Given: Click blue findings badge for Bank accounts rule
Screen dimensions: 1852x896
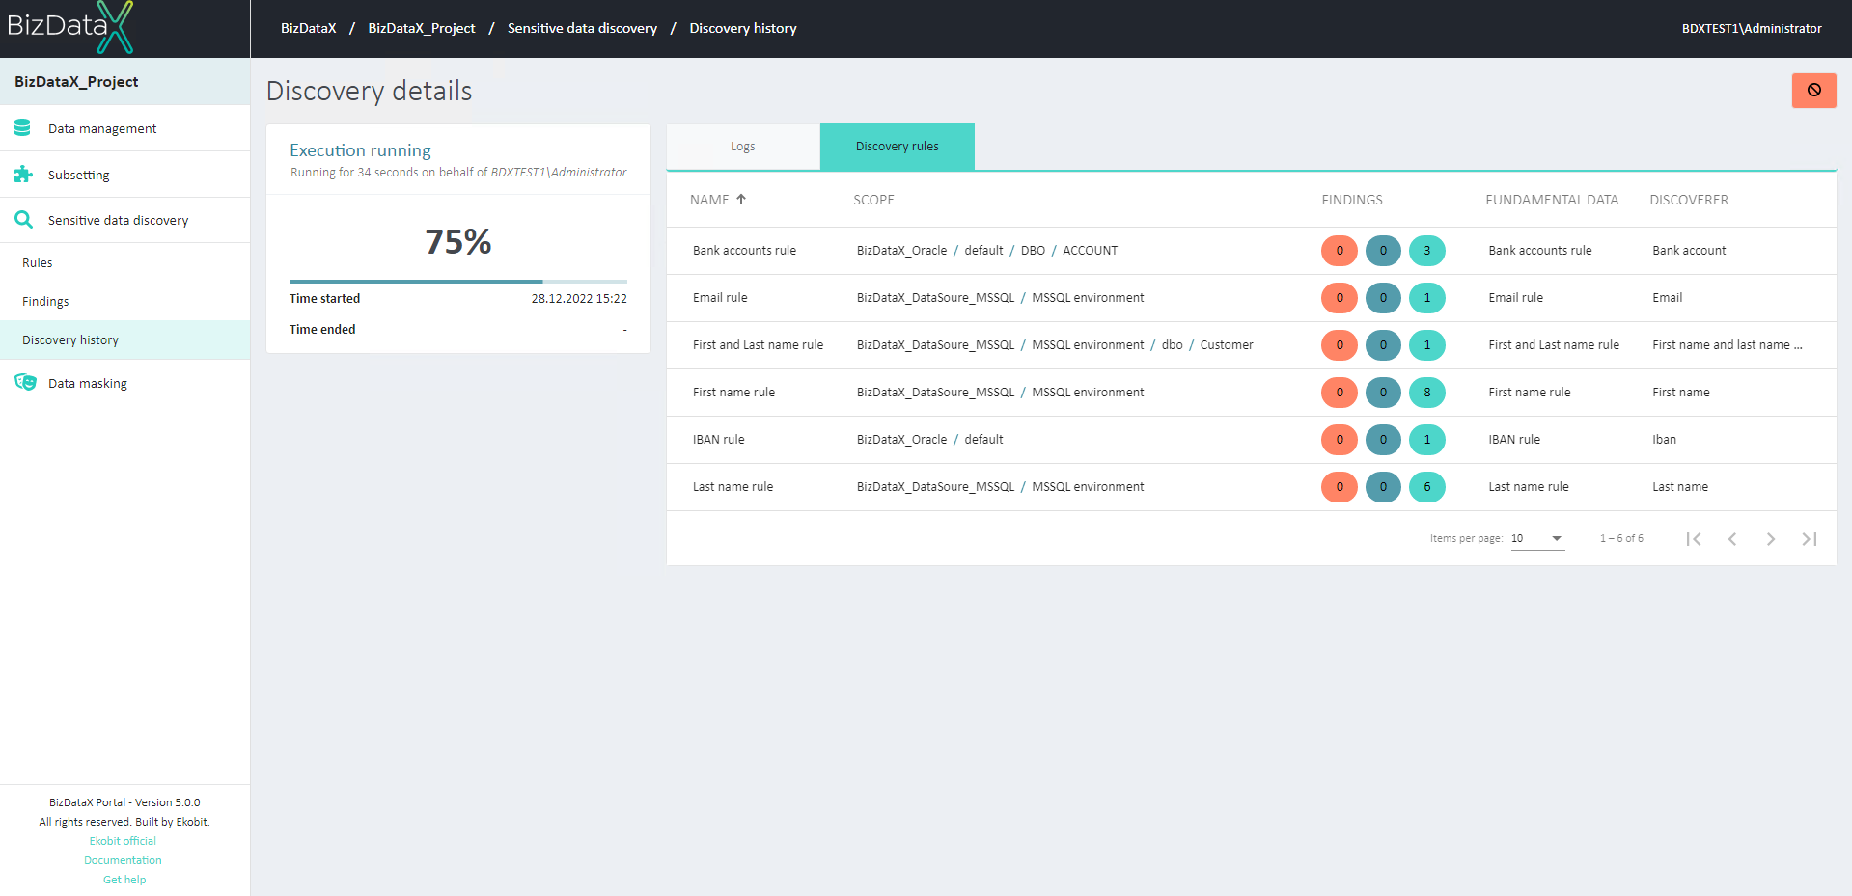Looking at the screenshot, I should 1382,250.
